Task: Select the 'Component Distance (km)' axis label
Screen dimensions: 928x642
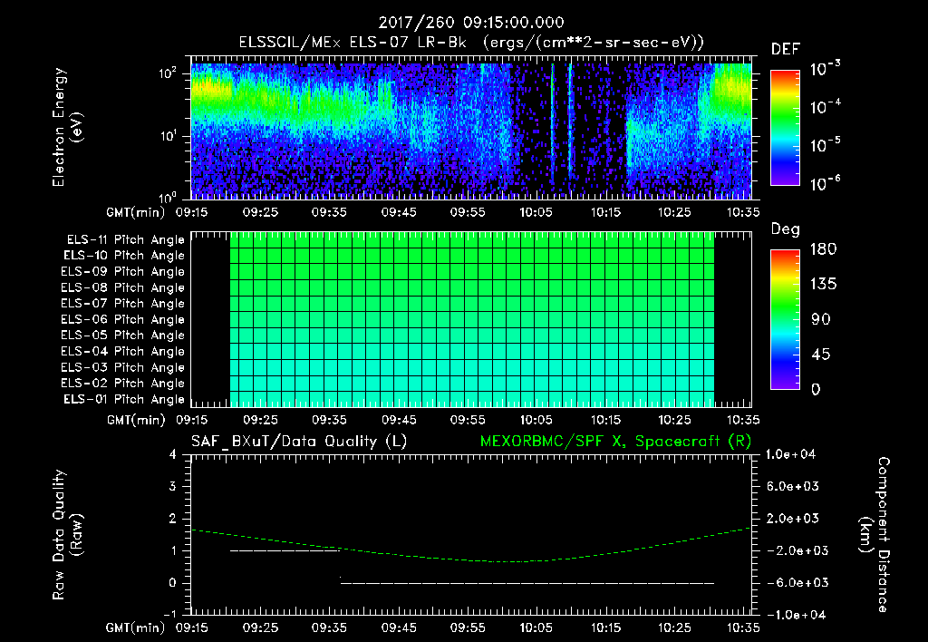Action: pos(875,535)
